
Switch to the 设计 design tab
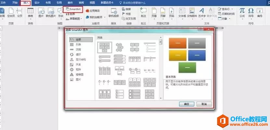(x=37, y=3)
